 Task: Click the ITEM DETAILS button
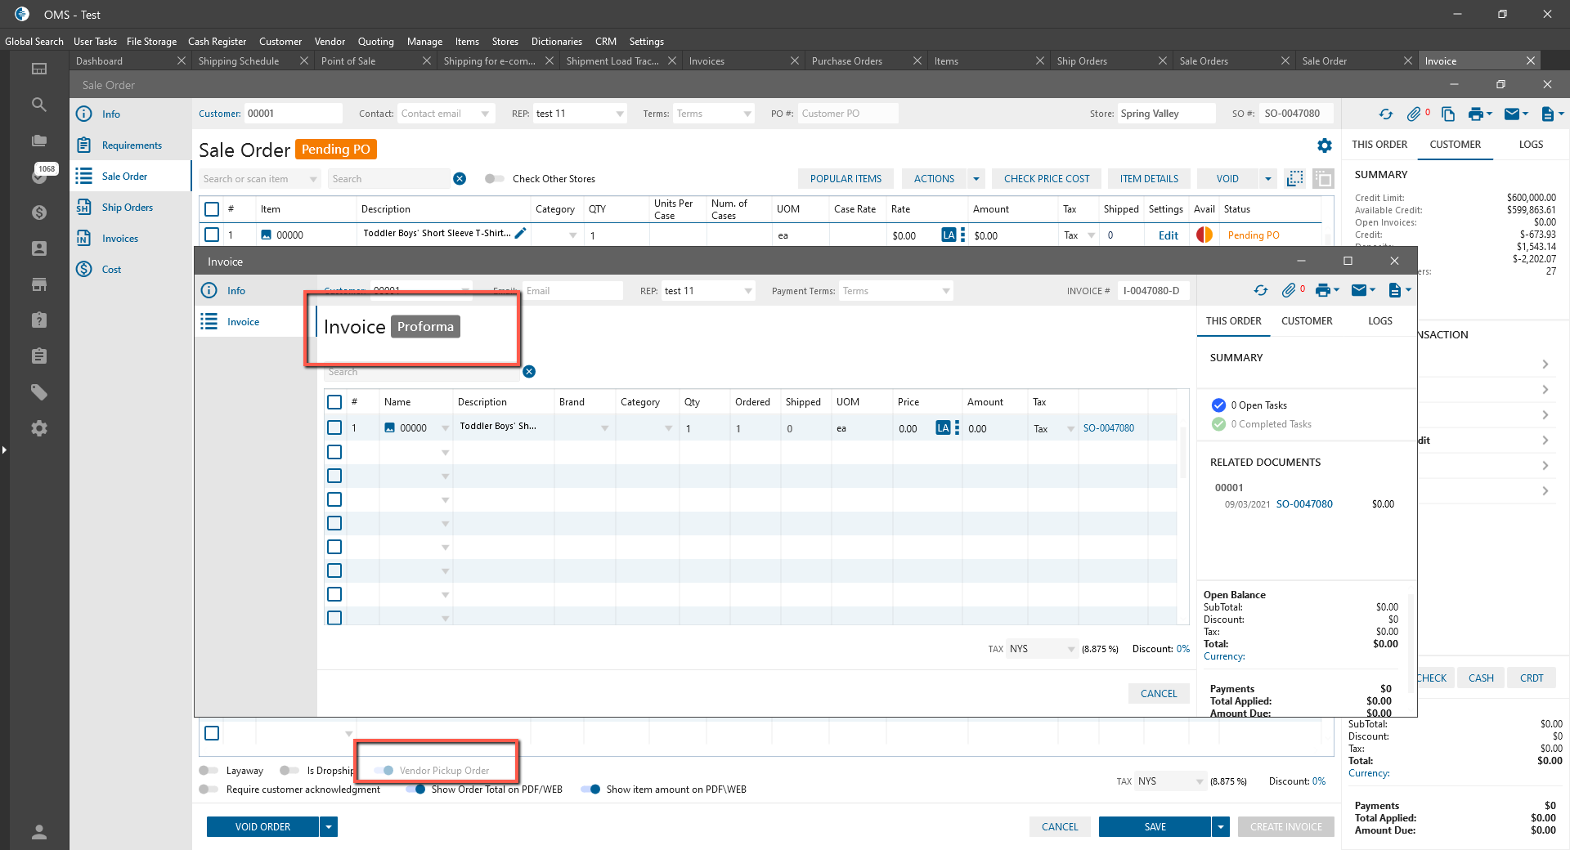pos(1149,179)
